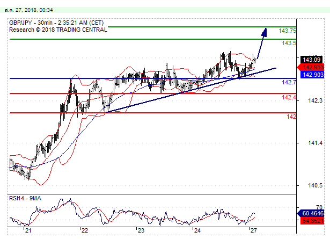Click the 142 red support label
The image size is (330, 239).
(x=291, y=117)
